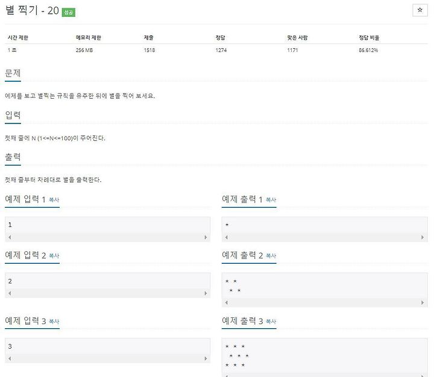
Task: Click left scroll arrow of example input 1
Action: (x=10, y=237)
